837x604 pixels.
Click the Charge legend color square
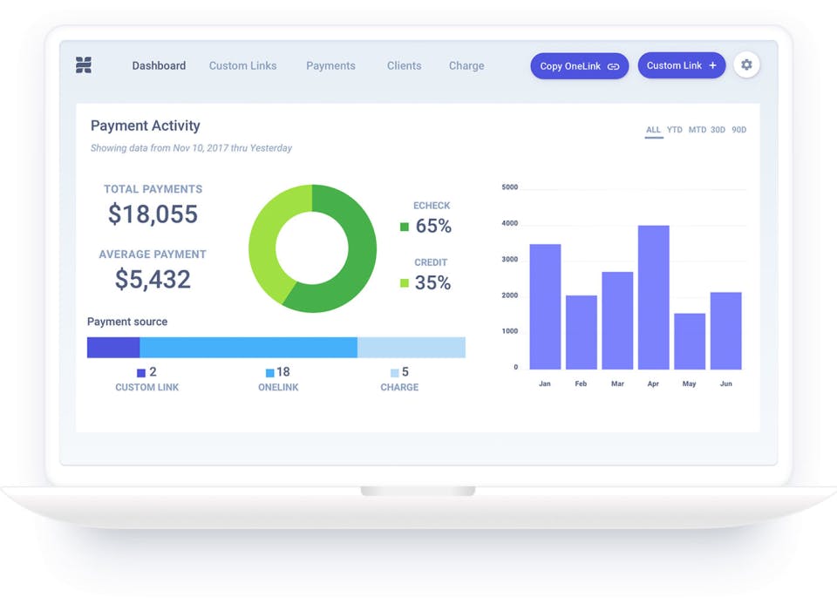(x=395, y=373)
